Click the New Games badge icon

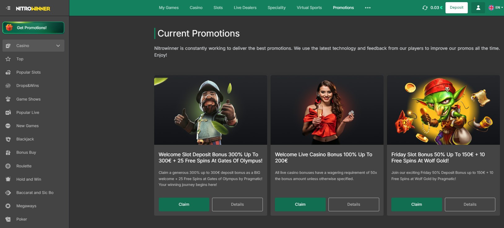tap(8, 126)
